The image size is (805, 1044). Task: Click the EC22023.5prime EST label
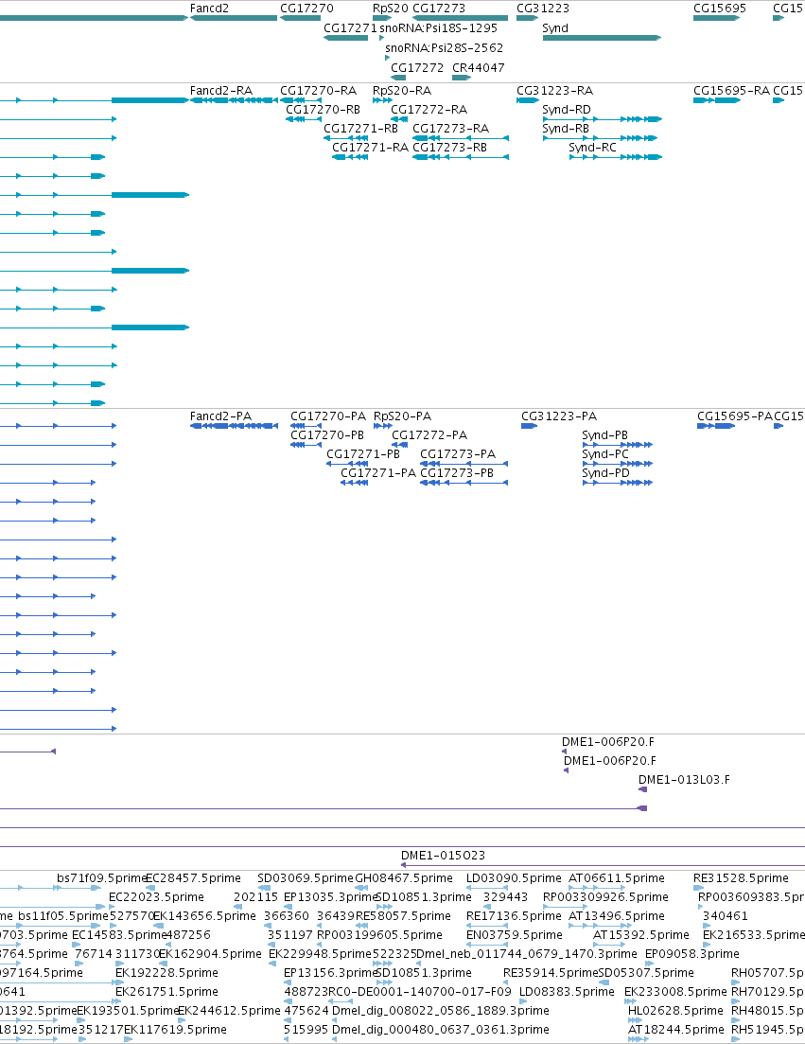point(156,897)
